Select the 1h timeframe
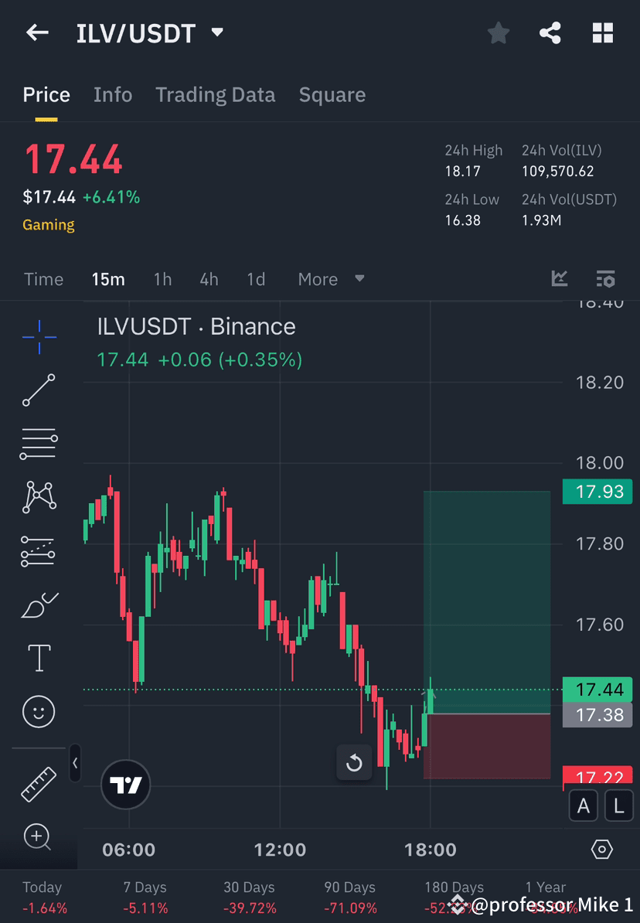 point(162,279)
